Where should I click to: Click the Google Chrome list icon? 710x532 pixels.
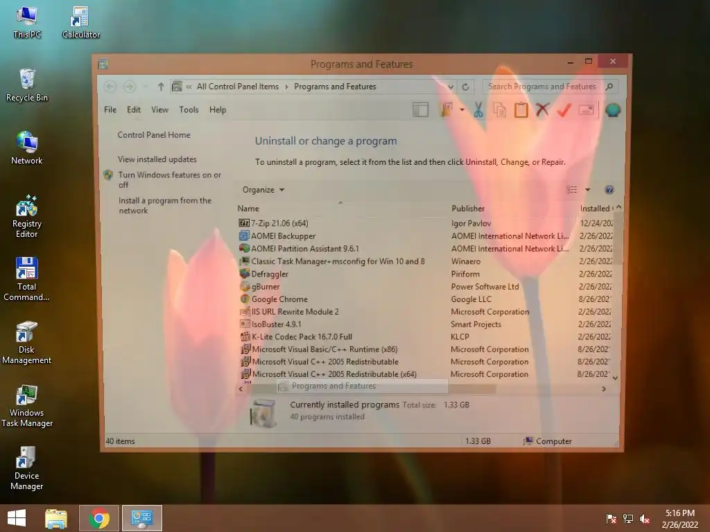245,299
